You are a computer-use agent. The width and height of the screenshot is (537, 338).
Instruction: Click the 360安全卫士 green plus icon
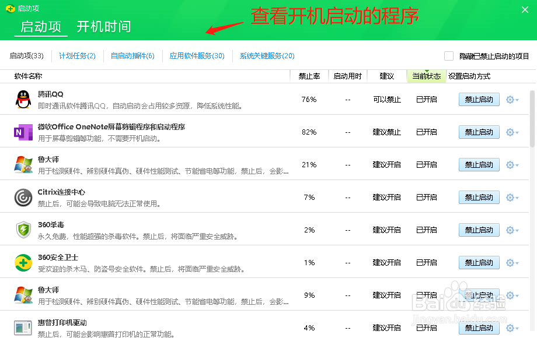coord(23,263)
